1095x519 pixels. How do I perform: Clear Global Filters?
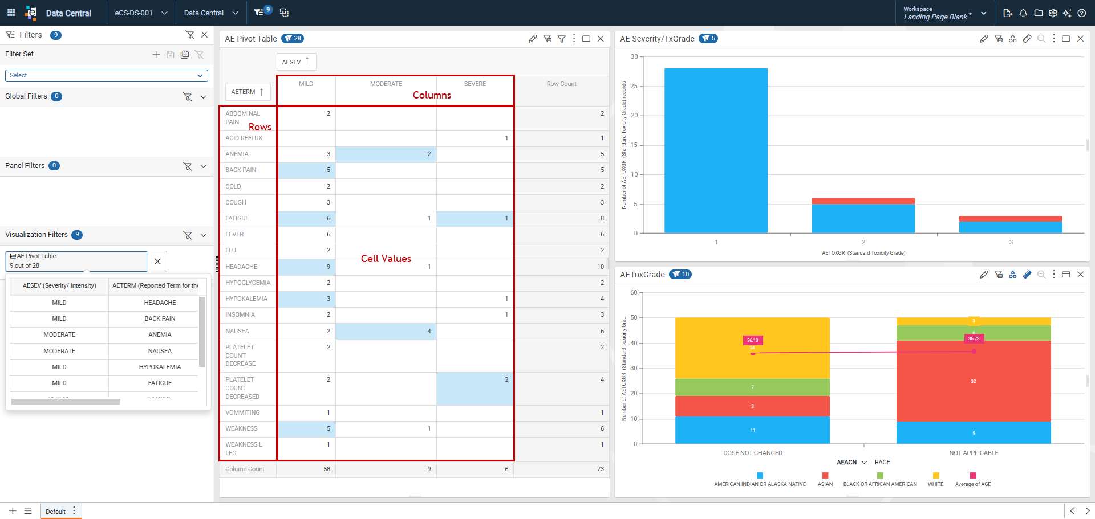click(x=187, y=97)
